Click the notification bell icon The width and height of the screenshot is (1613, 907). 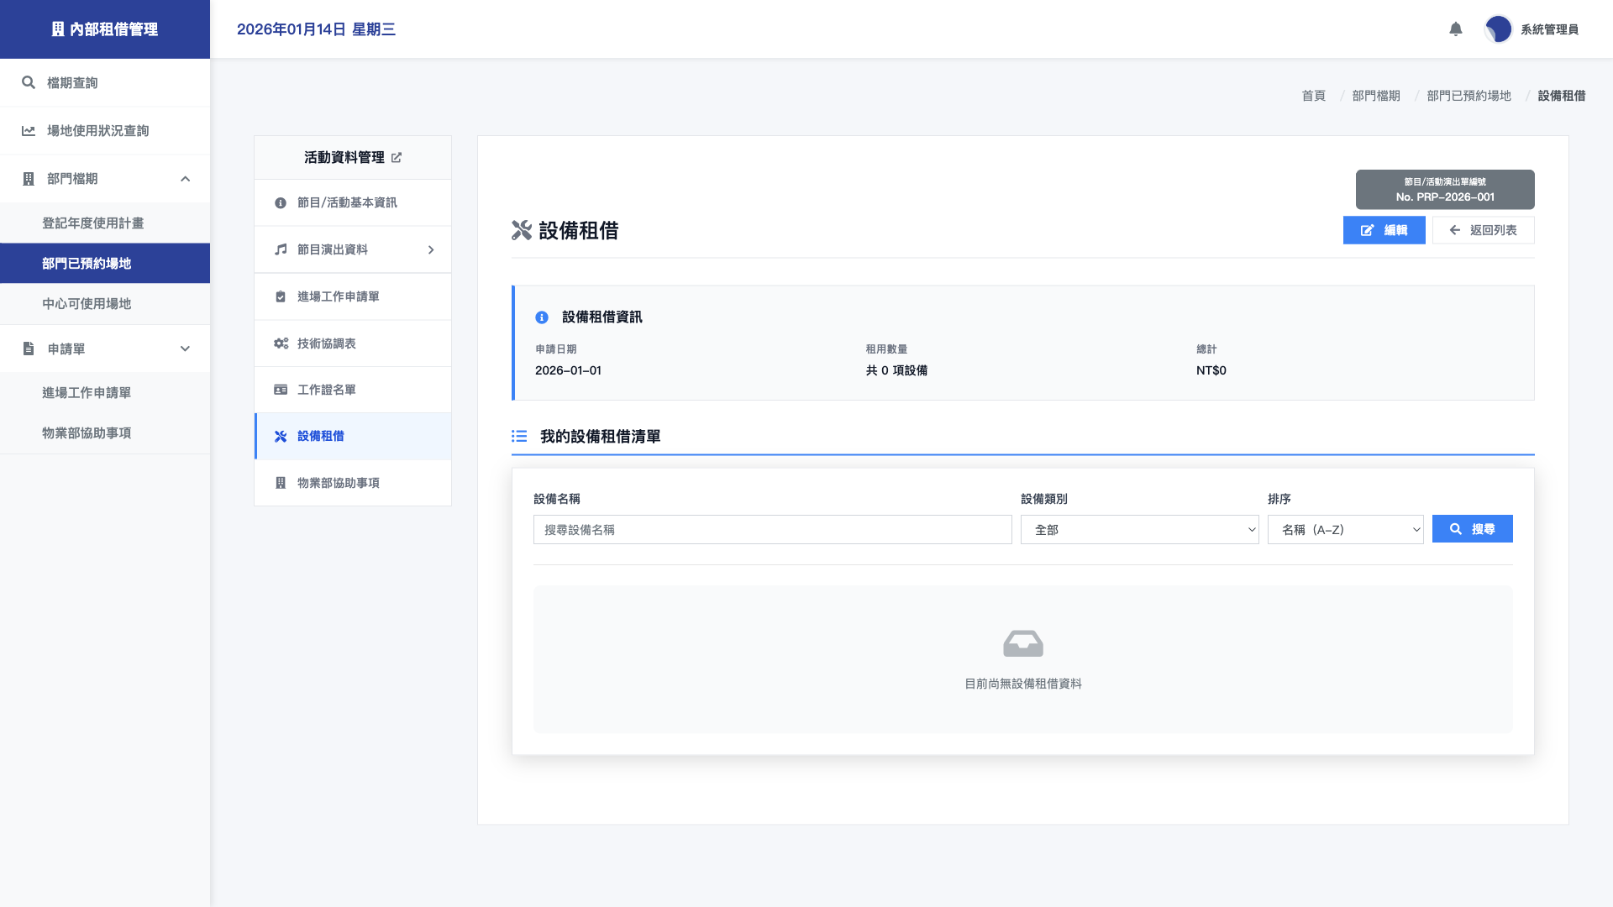1456,29
